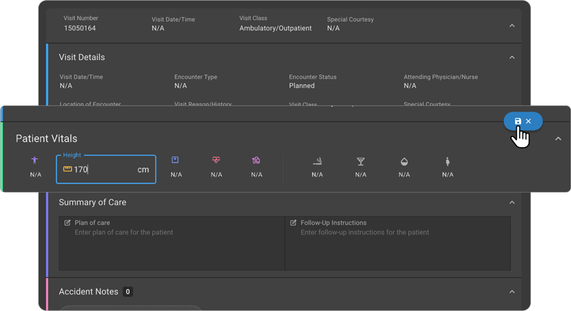Click the heart rate vitals icon
571x311 pixels.
[216, 160]
